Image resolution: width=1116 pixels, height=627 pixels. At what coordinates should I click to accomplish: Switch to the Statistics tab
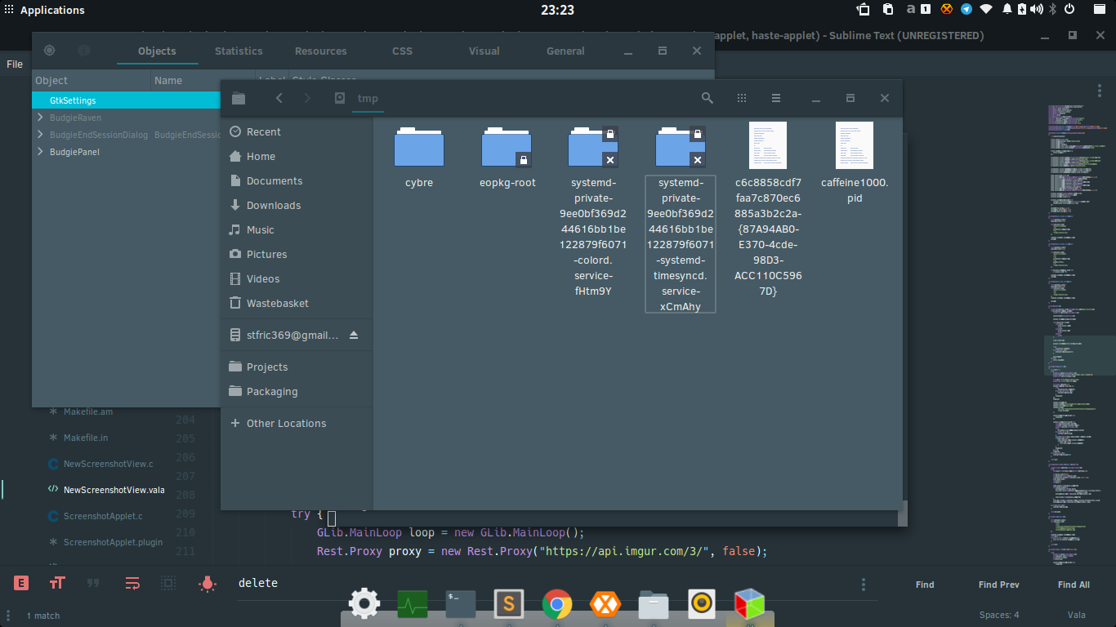point(239,51)
